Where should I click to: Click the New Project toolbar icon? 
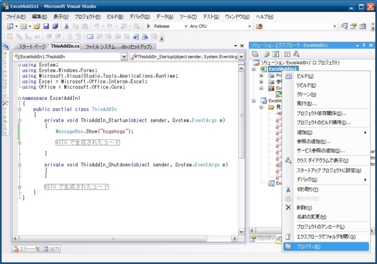pos(9,26)
